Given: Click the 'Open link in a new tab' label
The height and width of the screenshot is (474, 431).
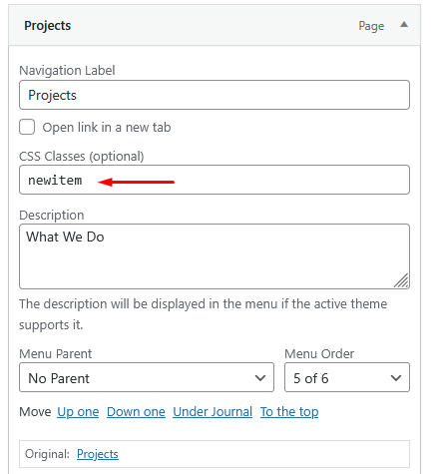Looking at the screenshot, I should pyautogui.click(x=107, y=127).
